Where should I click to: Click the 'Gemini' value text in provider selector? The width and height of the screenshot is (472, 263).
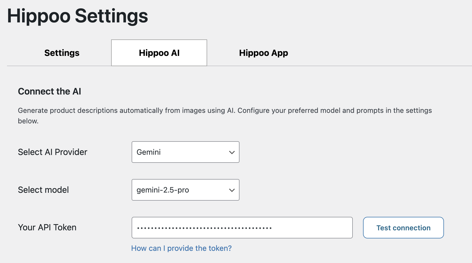pos(149,152)
